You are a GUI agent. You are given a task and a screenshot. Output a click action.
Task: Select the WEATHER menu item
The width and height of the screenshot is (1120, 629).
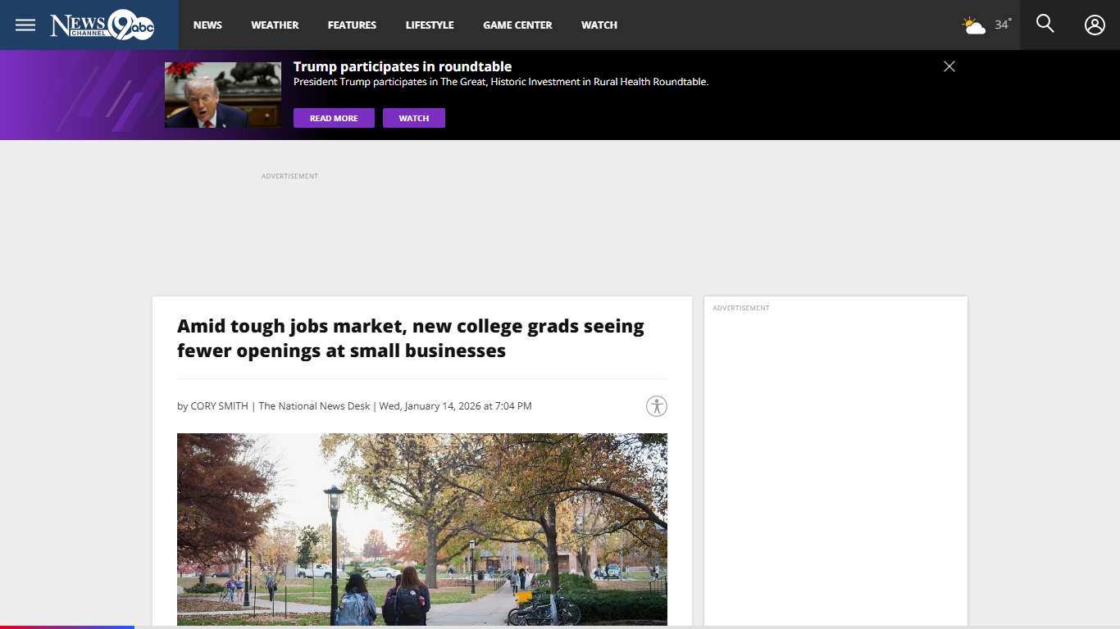point(275,25)
